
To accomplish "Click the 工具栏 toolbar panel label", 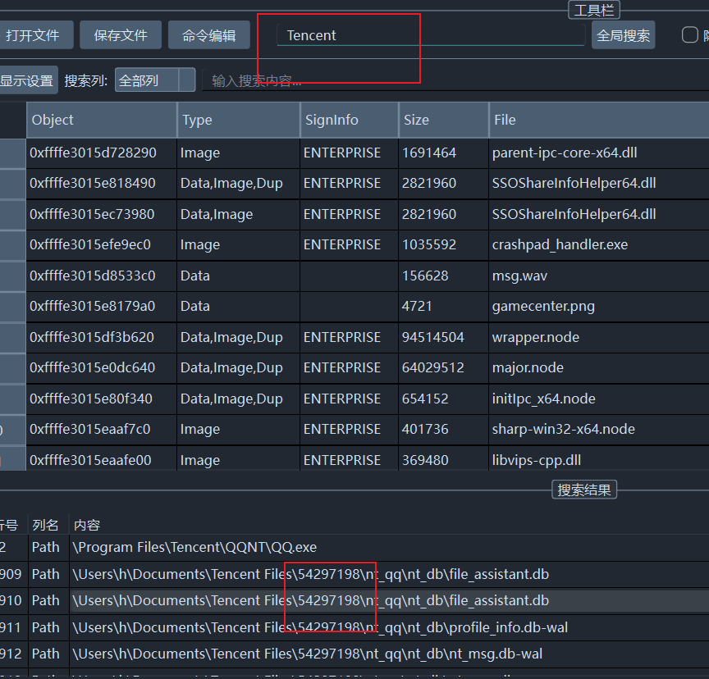I will pyautogui.click(x=593, y=10).
